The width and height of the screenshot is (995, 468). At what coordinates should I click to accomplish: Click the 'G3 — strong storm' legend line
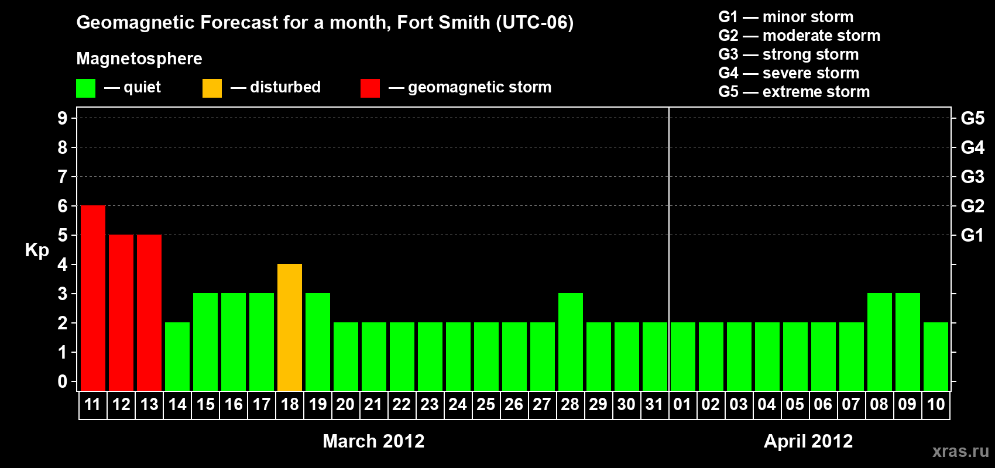pyautogui.click(x=788, y=54)
